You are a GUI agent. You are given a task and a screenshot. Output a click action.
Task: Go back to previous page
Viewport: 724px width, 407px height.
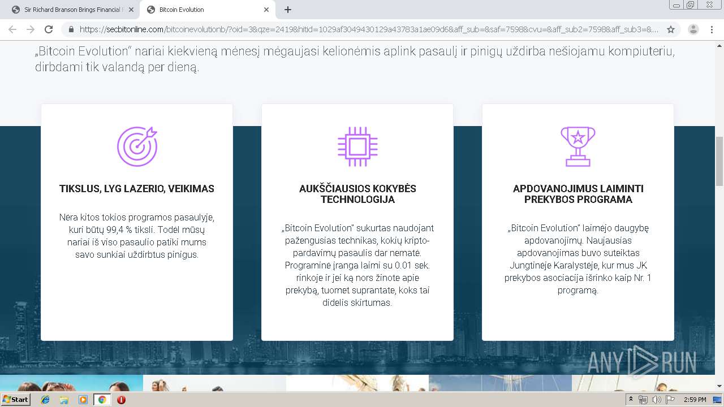tap(12, 29)
